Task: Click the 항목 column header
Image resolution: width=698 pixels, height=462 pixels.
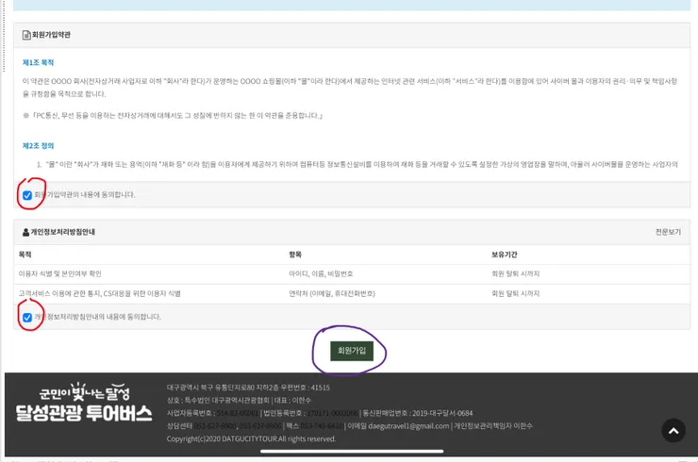Action: 295,255
